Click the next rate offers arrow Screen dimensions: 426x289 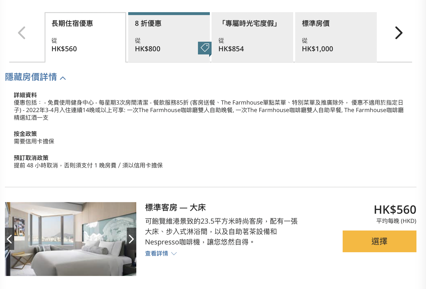[x=399, y=33]
